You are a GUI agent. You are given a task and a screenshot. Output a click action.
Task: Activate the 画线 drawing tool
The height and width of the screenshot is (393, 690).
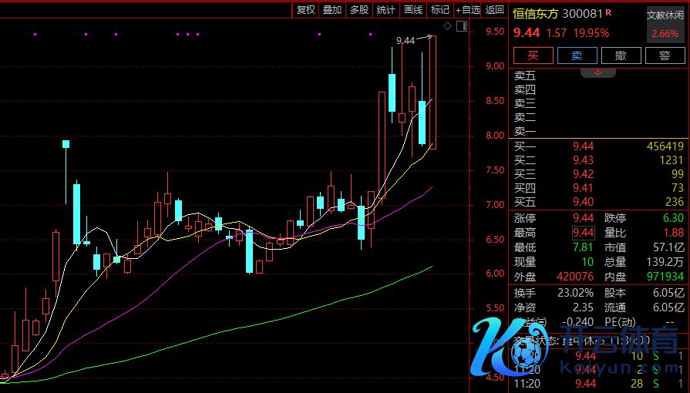pyautogui.click(x=413, y=10)
